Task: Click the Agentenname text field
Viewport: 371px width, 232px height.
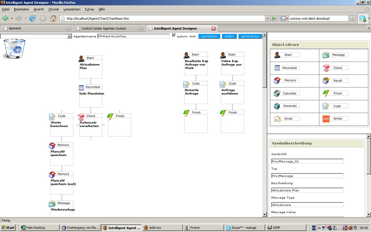Action: point(133,37)
